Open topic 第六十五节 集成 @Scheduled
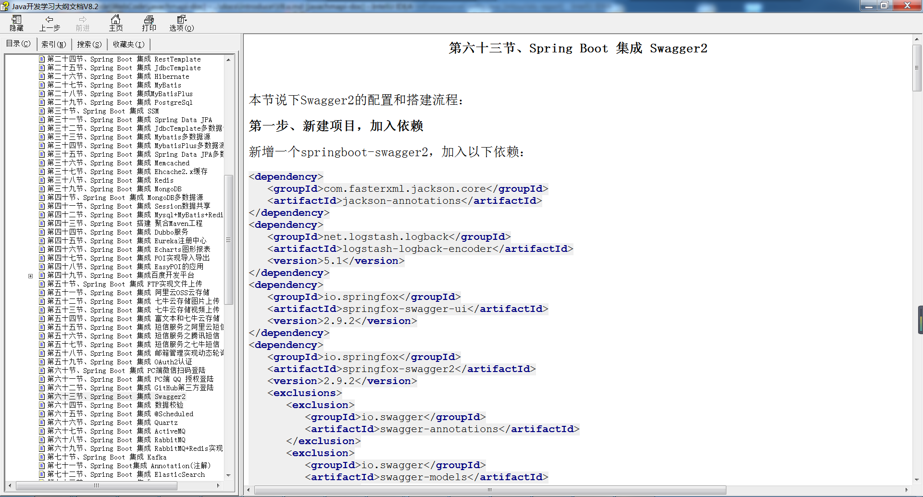 120,414
